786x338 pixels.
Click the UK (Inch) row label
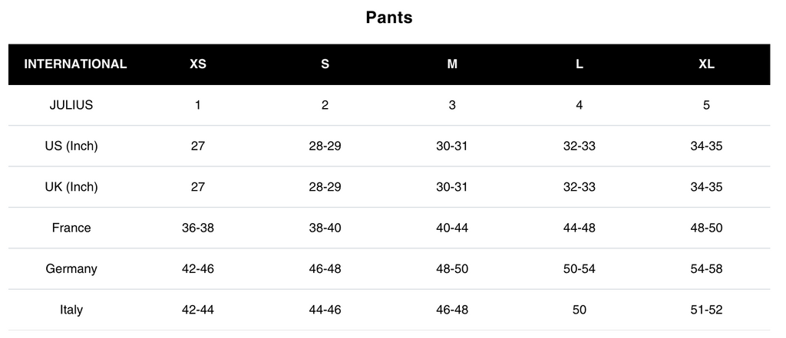(71, 187)
